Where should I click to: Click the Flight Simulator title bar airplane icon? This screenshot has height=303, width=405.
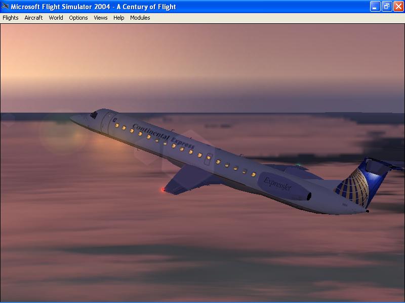tap(5, 6)
